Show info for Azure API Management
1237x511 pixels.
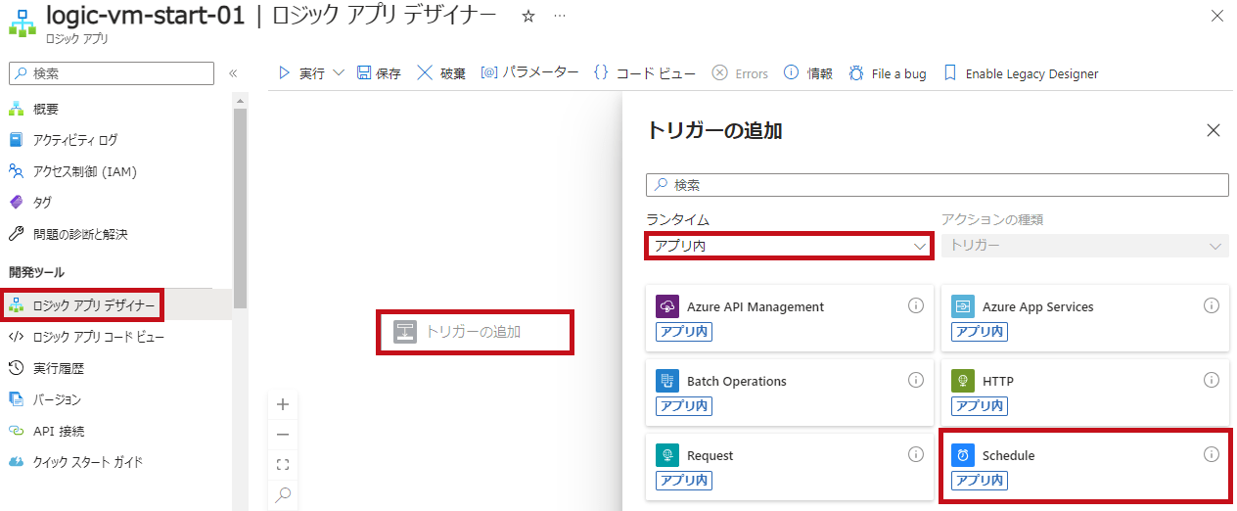tap(916, 305)
